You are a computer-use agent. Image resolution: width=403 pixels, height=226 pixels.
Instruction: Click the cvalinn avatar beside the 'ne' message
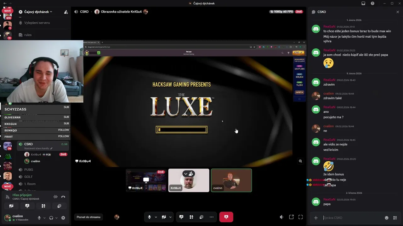(x=316, y=128)
